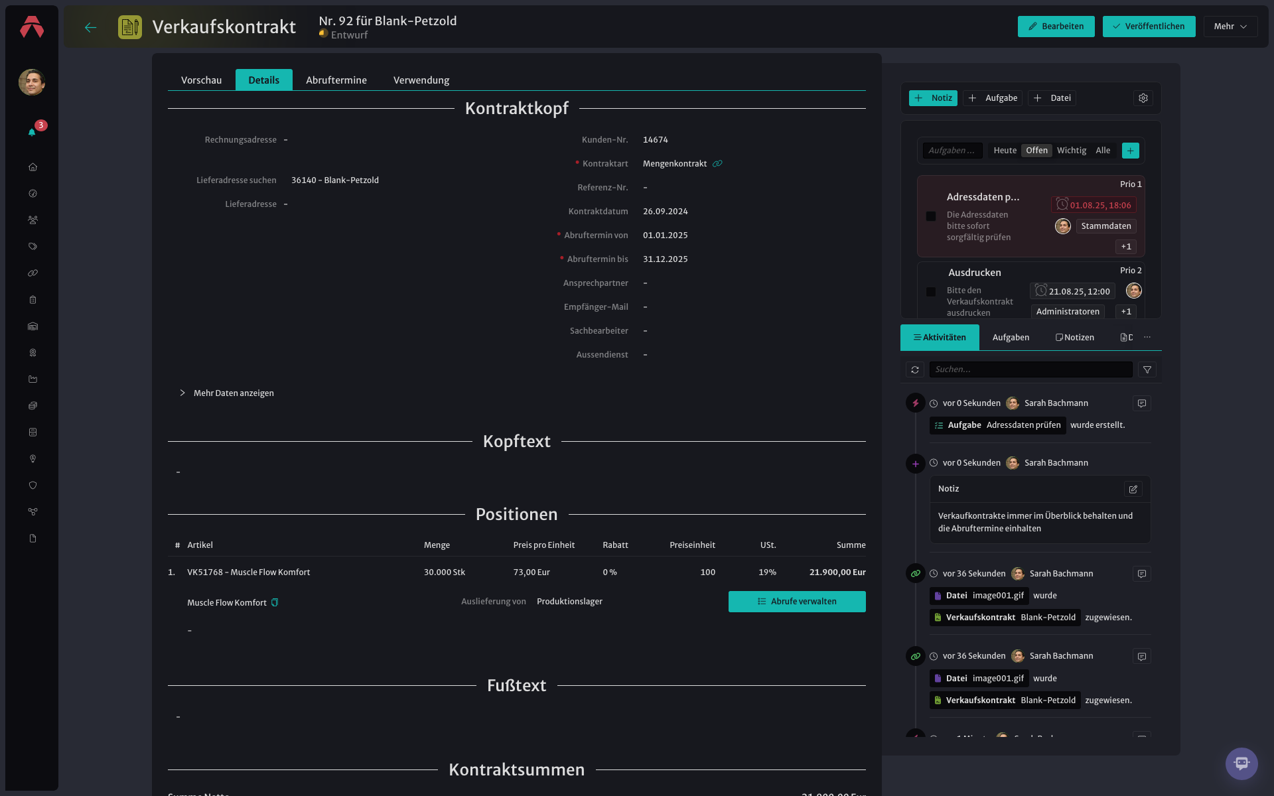
Task: Filter tasks by Heute
Action: (1005, 151)
